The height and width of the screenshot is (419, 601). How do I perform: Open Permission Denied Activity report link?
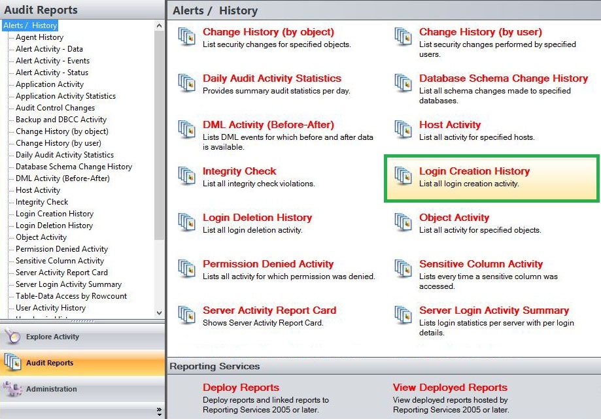tap(268, 263)
